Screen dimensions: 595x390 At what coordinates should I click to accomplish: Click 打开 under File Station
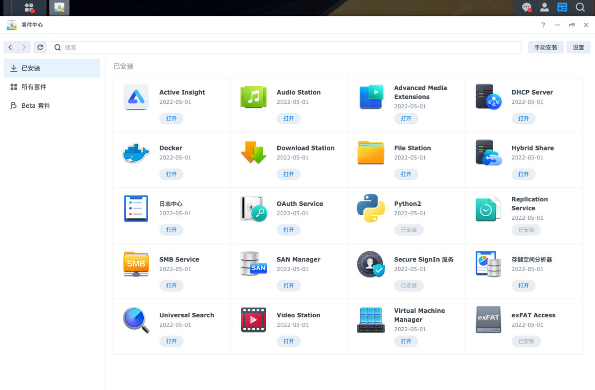coord(406,174)
